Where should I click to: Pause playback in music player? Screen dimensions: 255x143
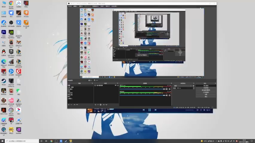(x=149, y=110)
